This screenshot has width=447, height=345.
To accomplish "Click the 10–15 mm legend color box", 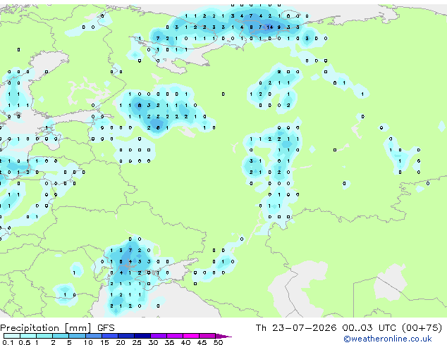I will [94, 336].
